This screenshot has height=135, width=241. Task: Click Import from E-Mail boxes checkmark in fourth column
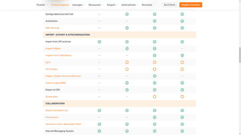tap(182, 55)
